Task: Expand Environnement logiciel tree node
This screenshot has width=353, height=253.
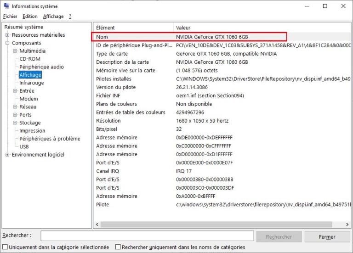Action: coord(7,155)
